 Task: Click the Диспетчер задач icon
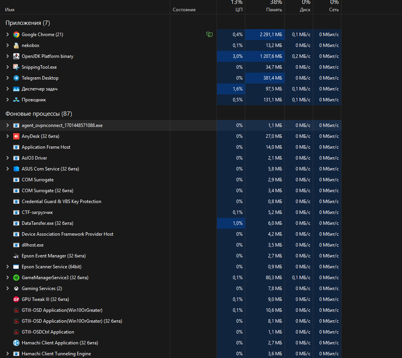pyautogui.click(x=16, y=89)
